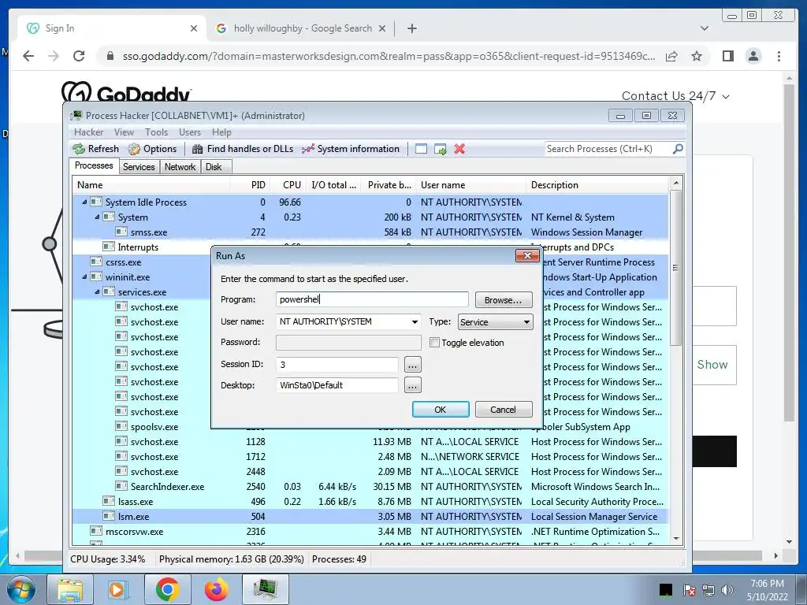Image resolution: width=807 pixels, height=605 pixels.
Task: Open Chrome side panel icon
Action: (727, 56)
